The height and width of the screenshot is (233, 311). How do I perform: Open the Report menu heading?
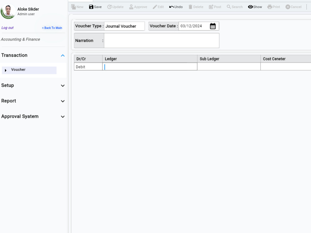(8, 101)
